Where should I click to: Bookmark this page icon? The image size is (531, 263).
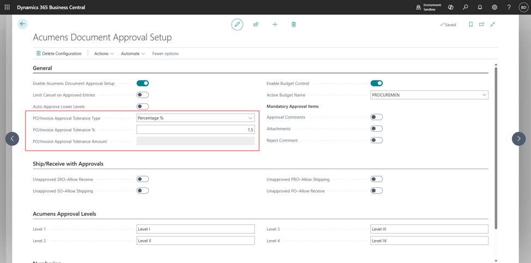click(471, 25)
